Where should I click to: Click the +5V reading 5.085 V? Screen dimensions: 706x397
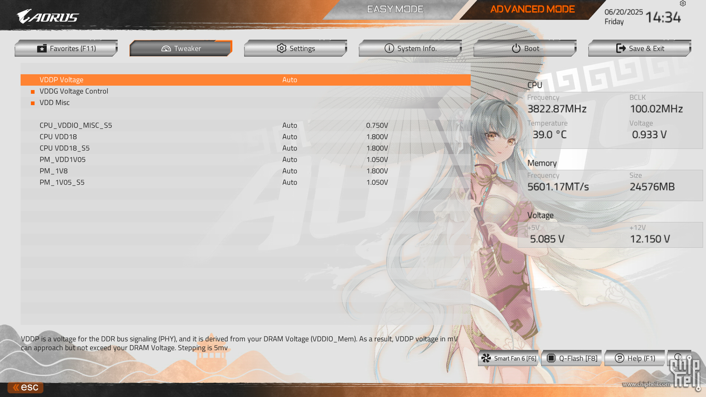[x=547, y=239]
